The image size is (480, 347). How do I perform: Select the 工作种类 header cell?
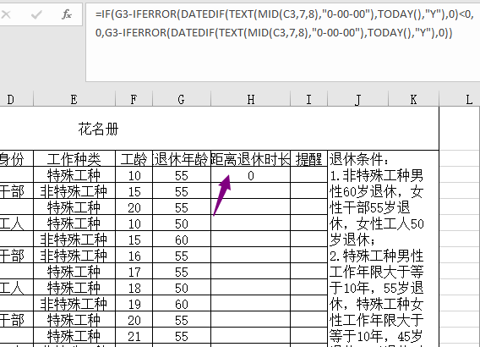[74, 159]
